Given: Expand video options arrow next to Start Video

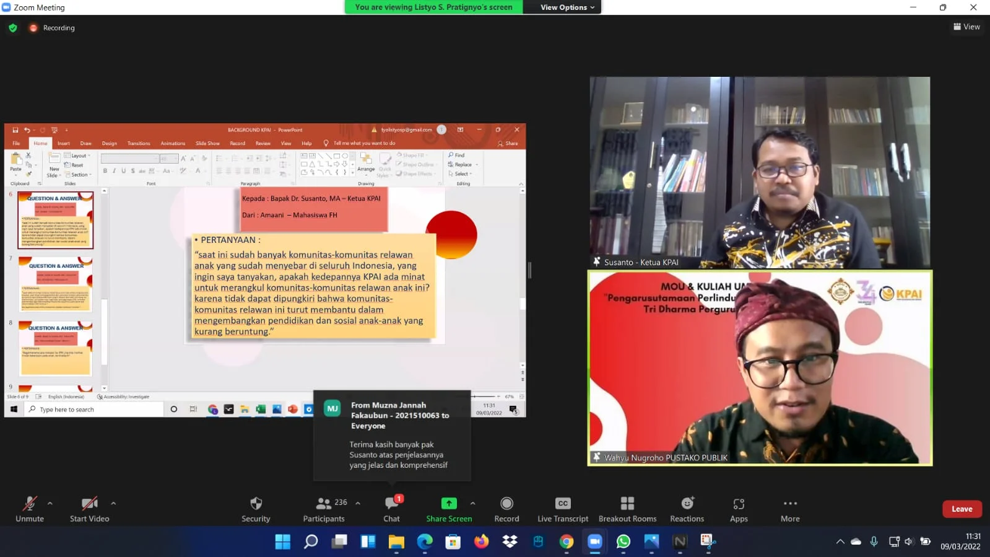Looking at the screenshot, I should click(x=113, y=503).
